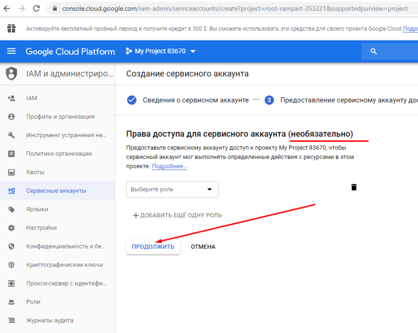
Task: Open the IAM menu item
Action: click(57, 98)
